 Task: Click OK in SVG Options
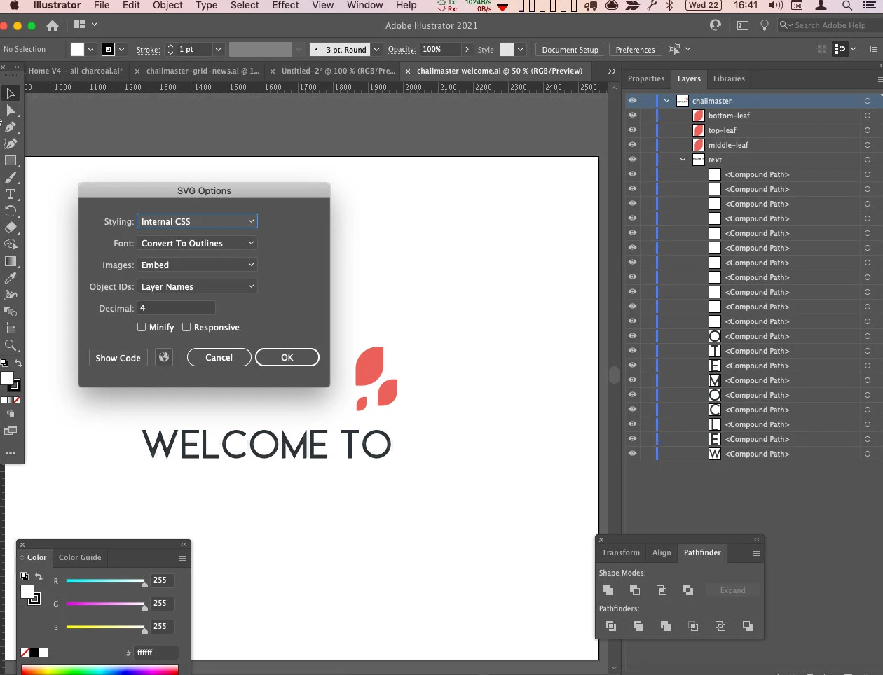(x=287, y=357)
